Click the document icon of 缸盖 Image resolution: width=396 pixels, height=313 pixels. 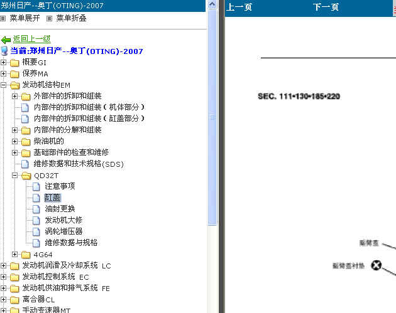(36, 198)
